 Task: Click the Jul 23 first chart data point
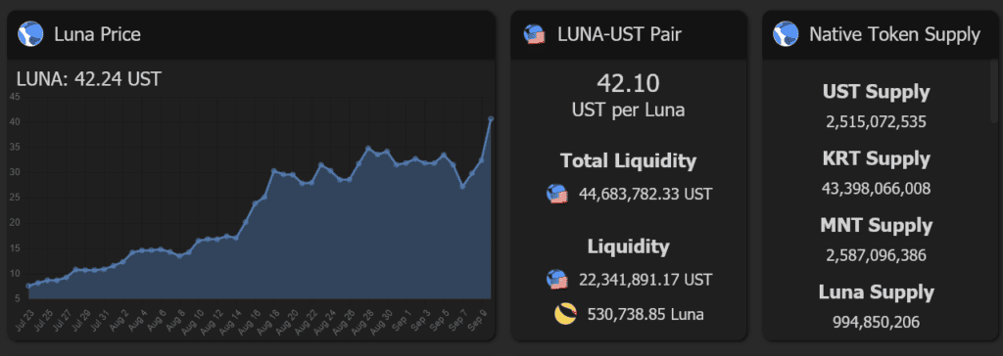[28, 286]
